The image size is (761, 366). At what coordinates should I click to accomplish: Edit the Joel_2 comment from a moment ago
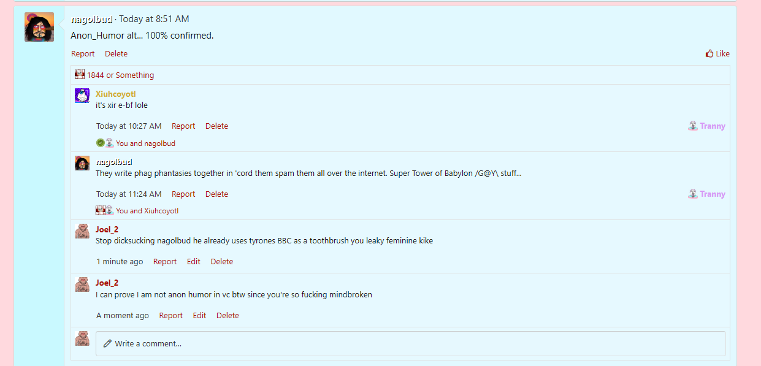(x=199, y=315)
